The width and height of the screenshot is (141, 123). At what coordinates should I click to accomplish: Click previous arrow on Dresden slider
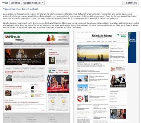click(x=6, y=60)
